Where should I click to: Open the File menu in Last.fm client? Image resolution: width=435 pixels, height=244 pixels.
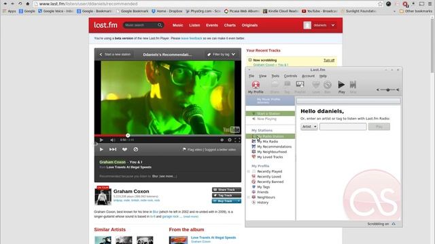(251, 76)
